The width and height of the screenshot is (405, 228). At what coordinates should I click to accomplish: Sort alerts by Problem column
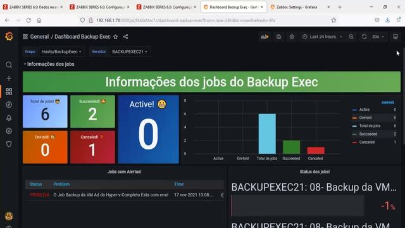point(61,184)
